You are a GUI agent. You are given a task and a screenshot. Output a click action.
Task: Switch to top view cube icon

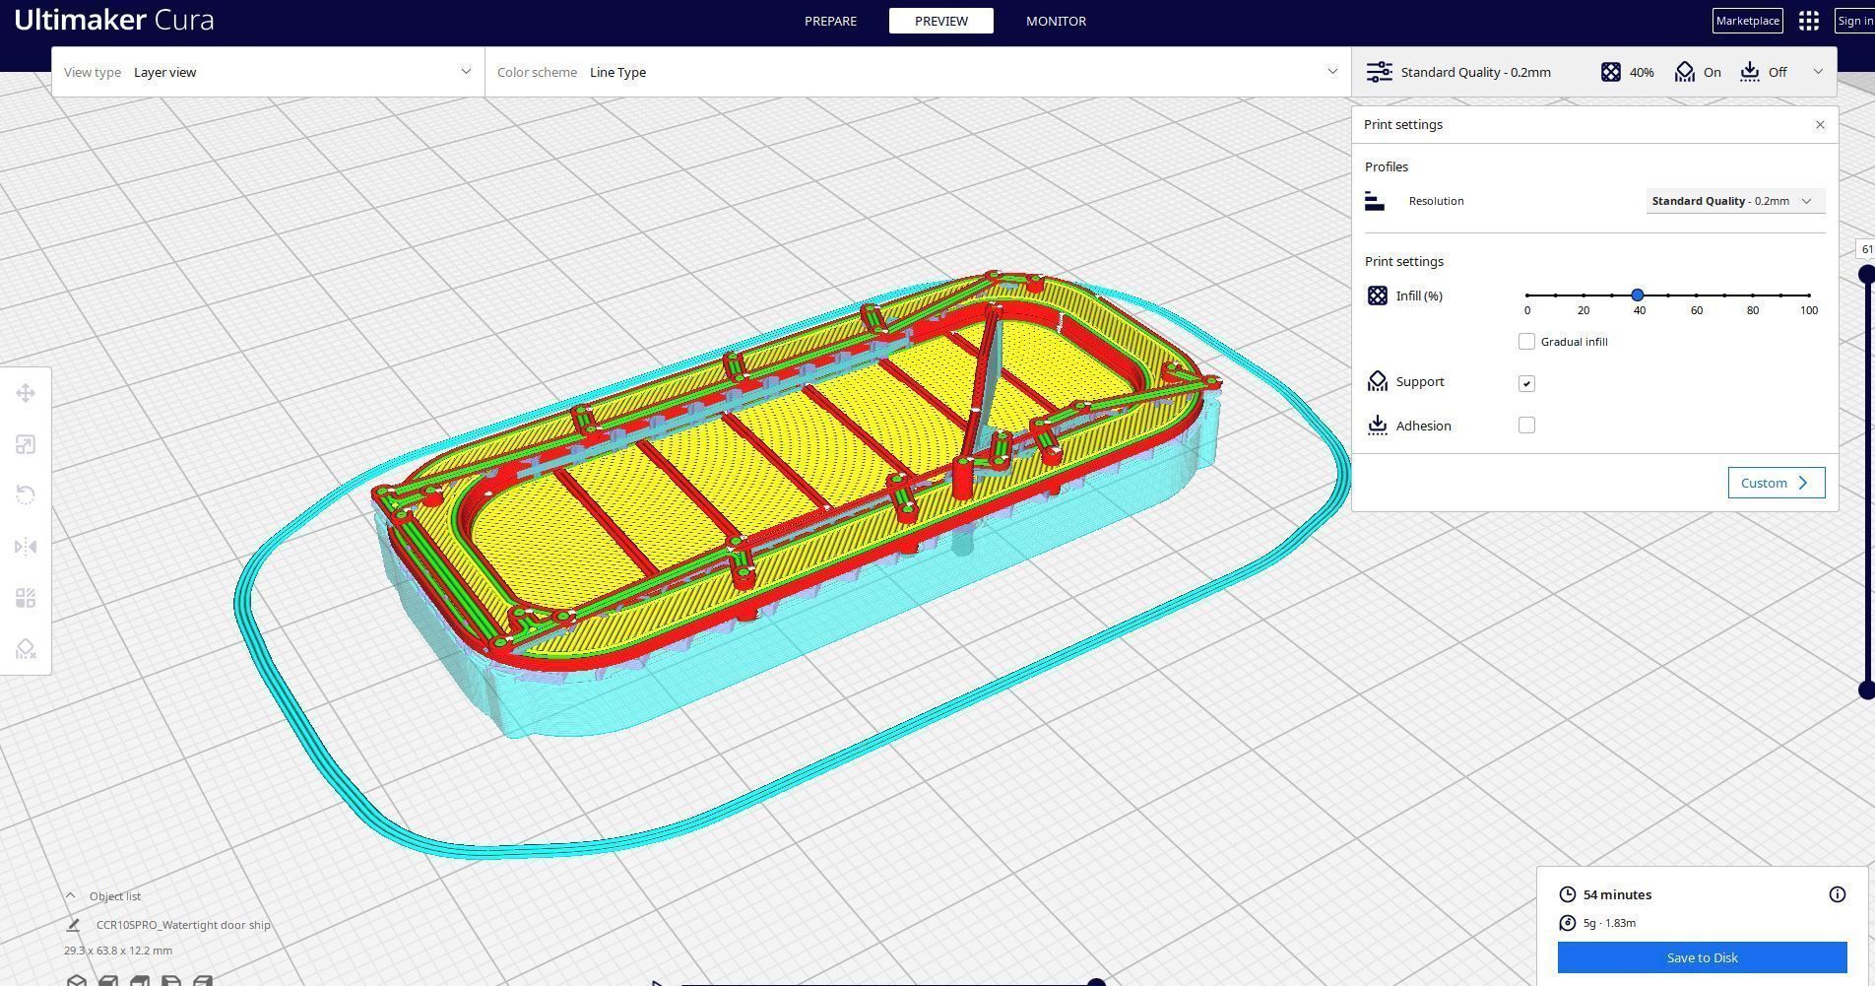[140, 980]
